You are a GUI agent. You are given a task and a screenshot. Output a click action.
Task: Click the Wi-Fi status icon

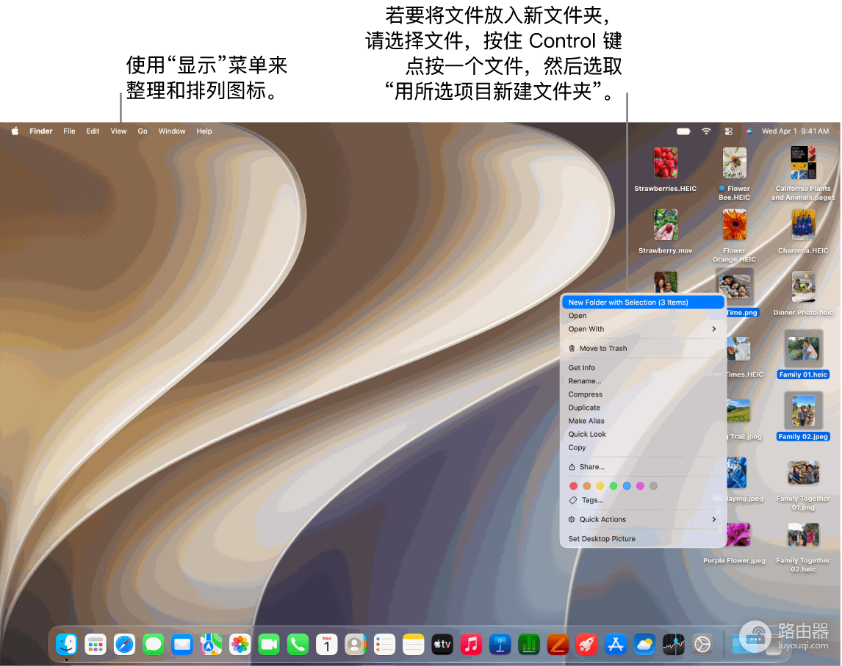coord(706,131)
